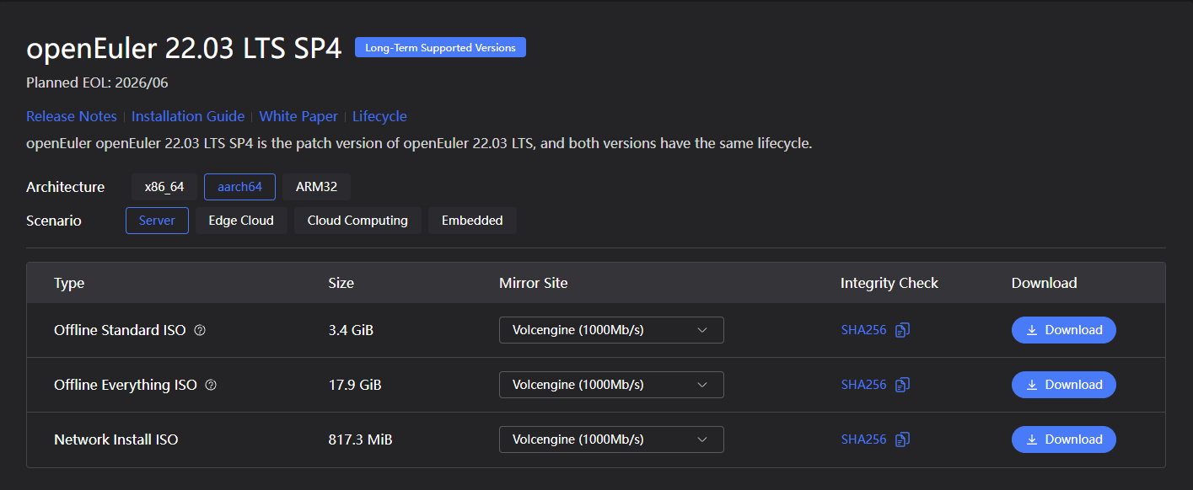Copy SHA256 for Offline Everything ISO
This screenshot has width=1193, height=490.
coord(902,385)
